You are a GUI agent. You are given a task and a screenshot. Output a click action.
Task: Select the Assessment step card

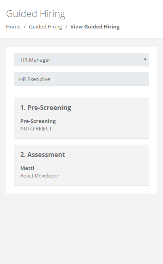[81, 165]
